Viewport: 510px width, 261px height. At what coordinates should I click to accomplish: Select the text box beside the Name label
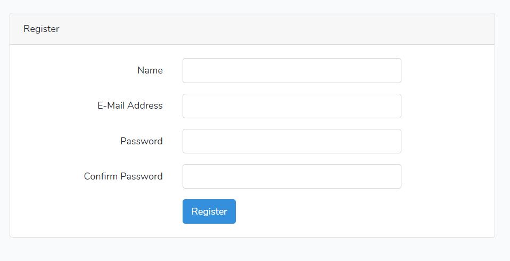pos(292,71)
